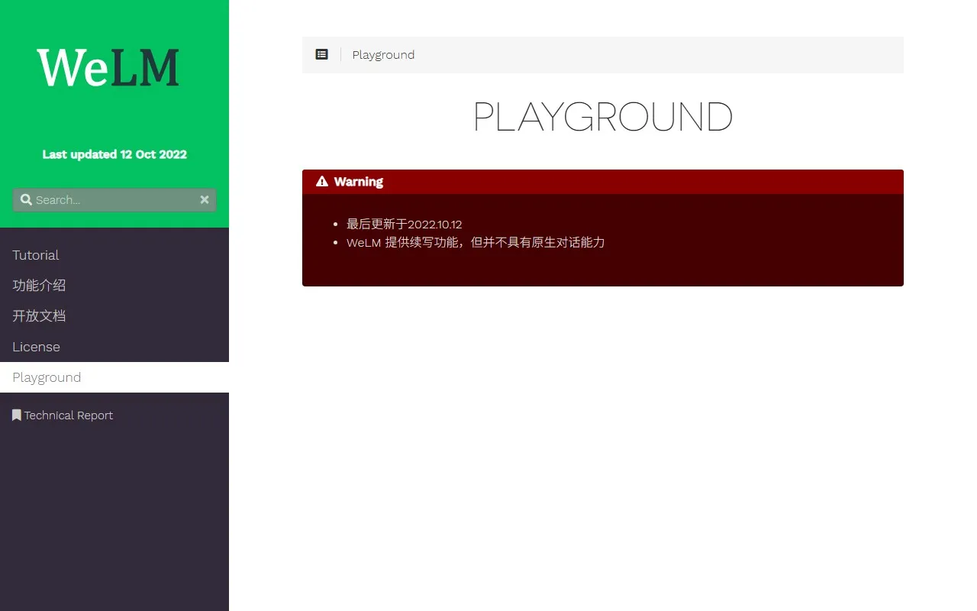The width and height of the screenshot is (977, 611).
Task: Click the Playground breadcrumb in the top bar
Action: [x=383, y=55]
